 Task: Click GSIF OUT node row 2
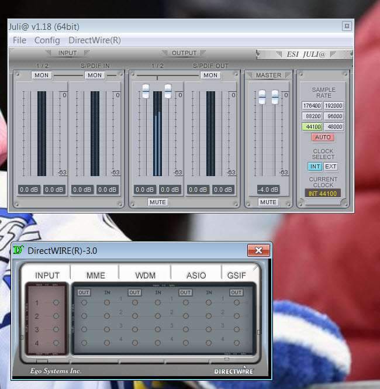tap(237, 316)
